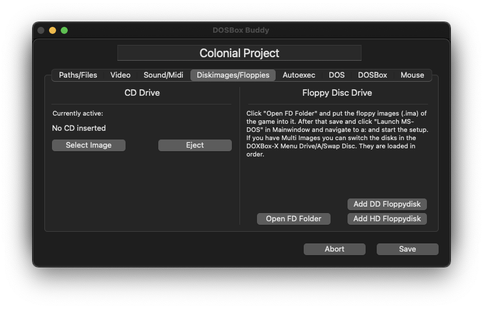Viewport: 483px width, 310px height.
Task: Click the Select Image button
Action: pos(89,145)
